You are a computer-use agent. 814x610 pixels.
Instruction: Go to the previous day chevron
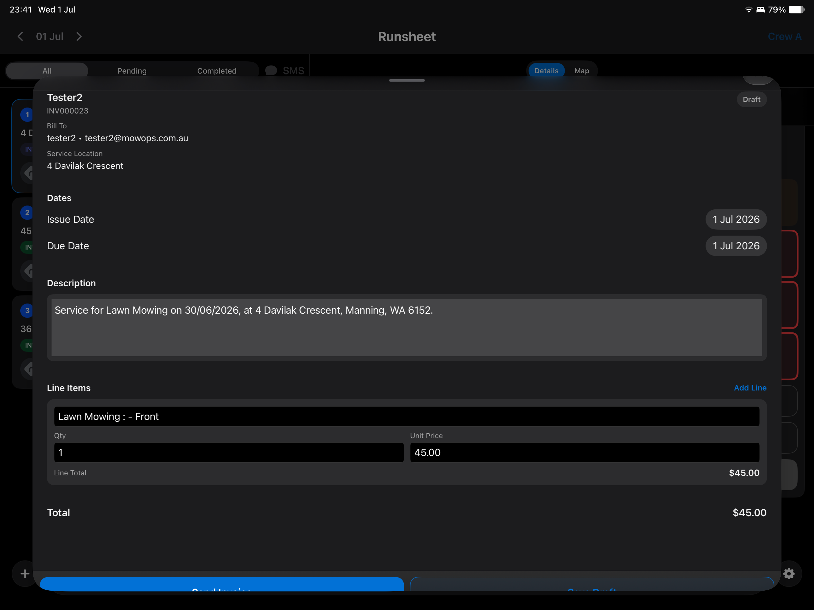click(x=20, y=36)
